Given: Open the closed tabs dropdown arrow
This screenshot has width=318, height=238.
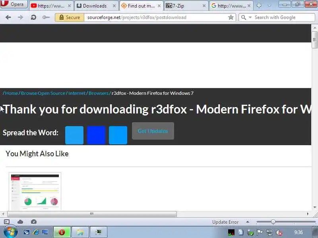Looking at the screenshot, I should click(x=269, y=6).
